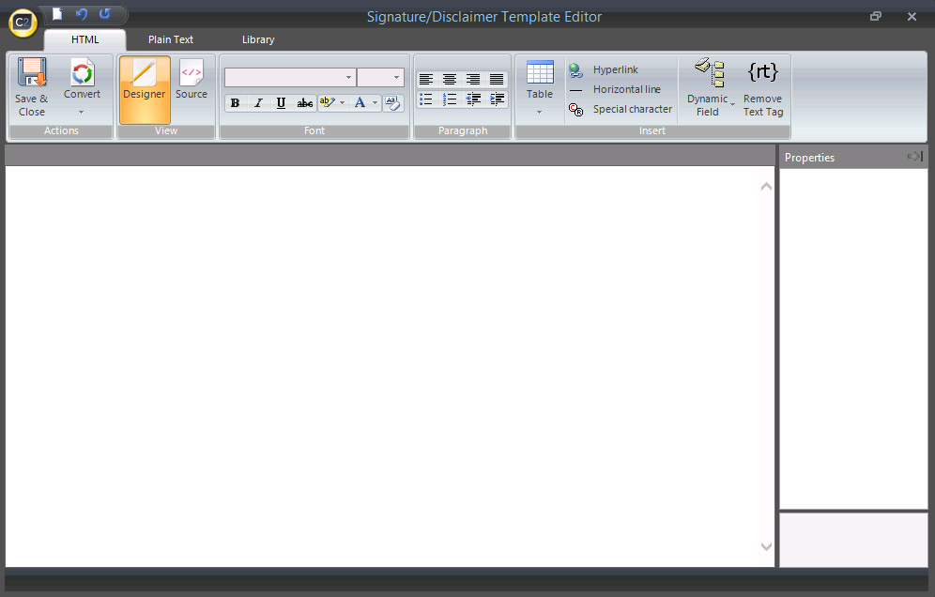Expand the Table dropdown arrow
This screenshot has height=597, width=935.
[539, 112]
